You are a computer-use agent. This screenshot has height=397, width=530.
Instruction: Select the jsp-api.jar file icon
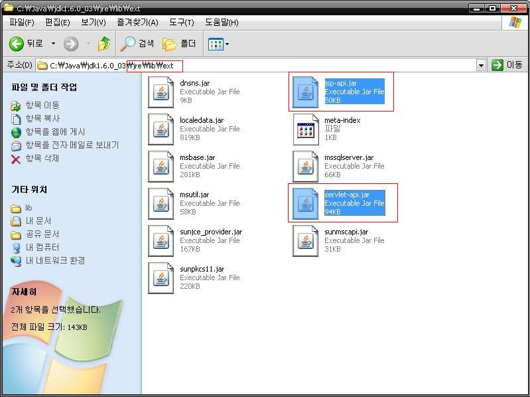pos(306,92)
